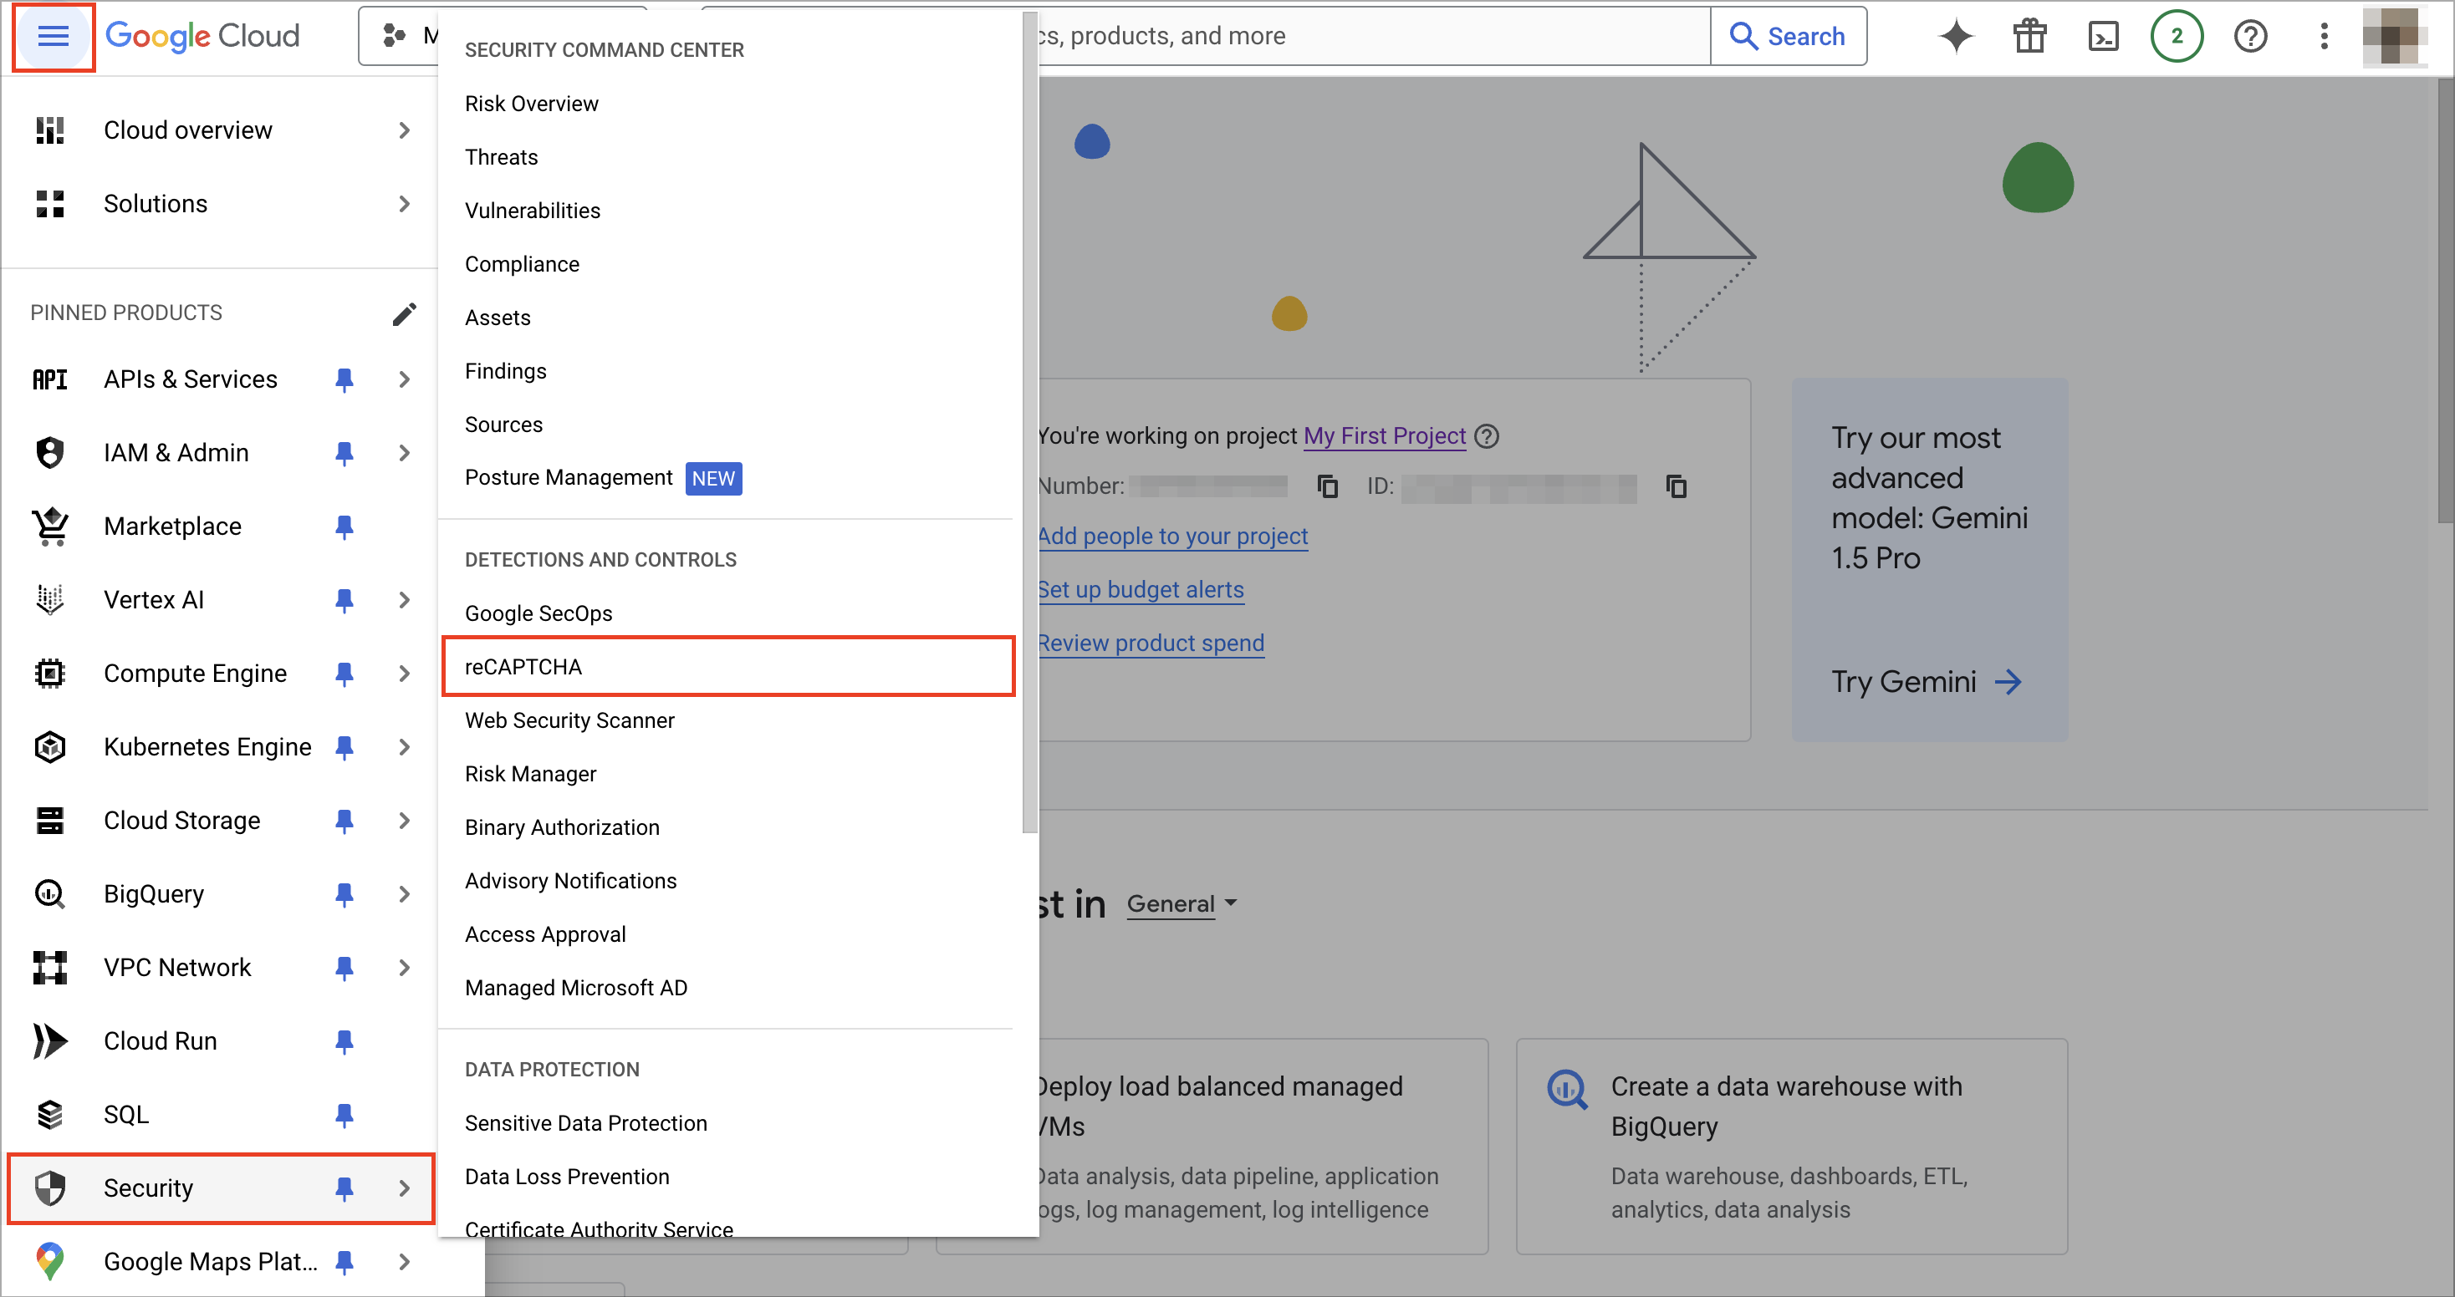Open Gemini AI sparkle icon
The height and width of the screenshot is (1297, 2455).
tap(1956, 36)
